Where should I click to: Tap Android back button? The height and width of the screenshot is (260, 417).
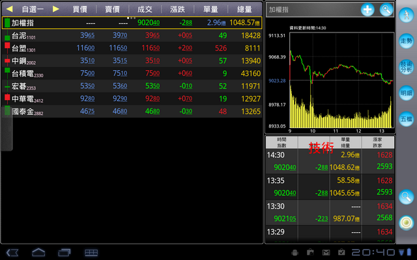click(x=12, y=252)
